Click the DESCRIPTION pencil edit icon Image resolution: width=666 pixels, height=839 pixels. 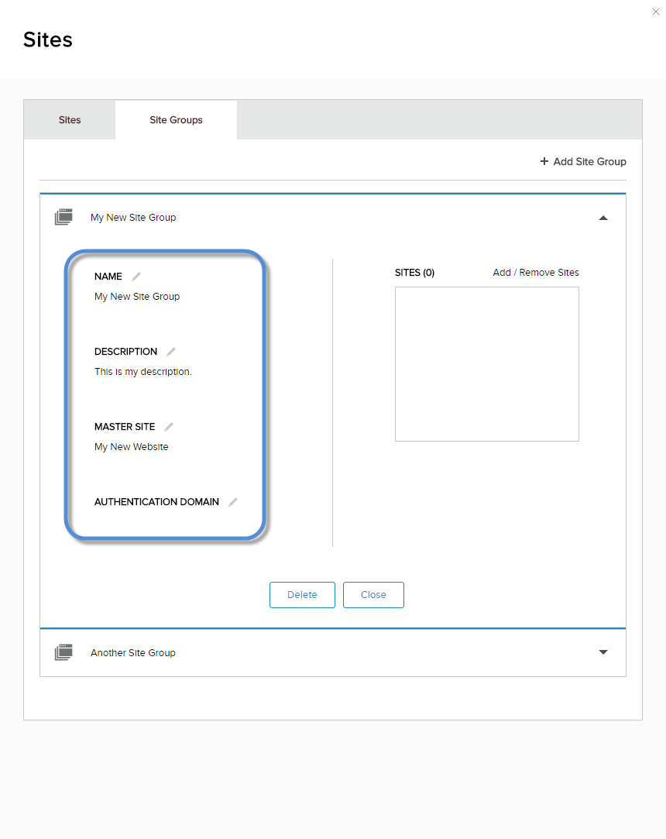point(171,352)
